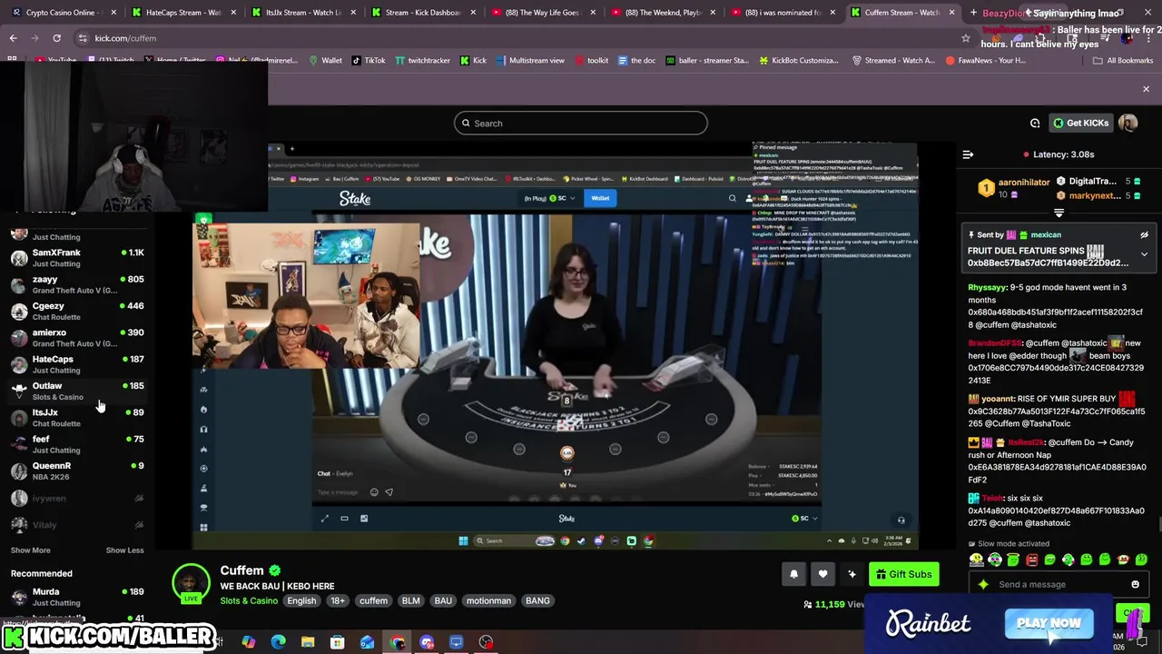
Task: Open File Explorer in the taskbar
Action: [x=308, y=642]
